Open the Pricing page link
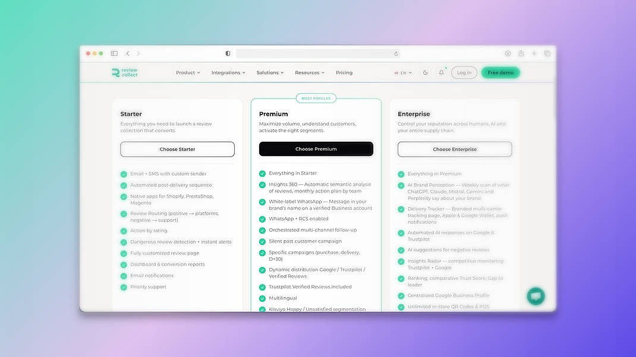The height and width of the screenshot is (357, 636). pos(344,73)
